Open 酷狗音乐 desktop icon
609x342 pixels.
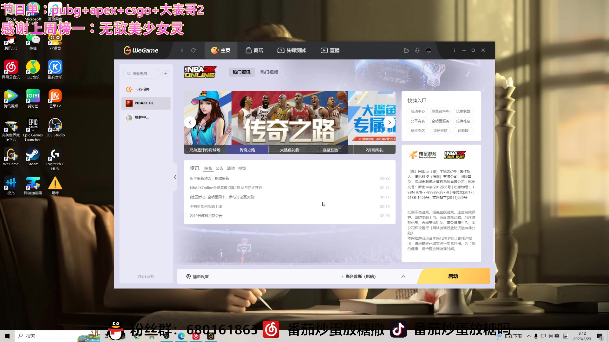pos(55,69)
